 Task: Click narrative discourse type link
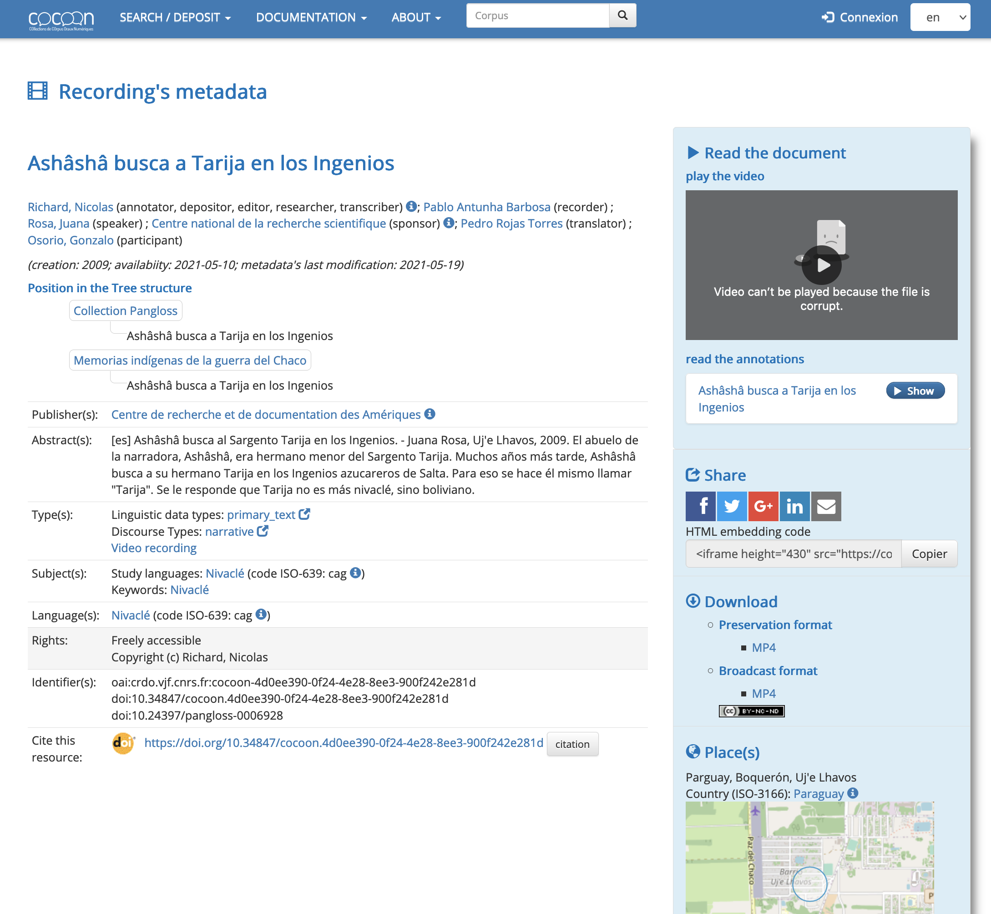pyautogui.click(x=229, y=532)
